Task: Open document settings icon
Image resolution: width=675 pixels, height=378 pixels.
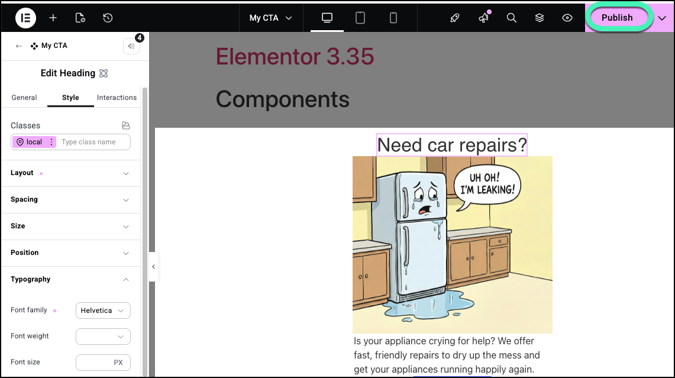Action: (80, 18)
